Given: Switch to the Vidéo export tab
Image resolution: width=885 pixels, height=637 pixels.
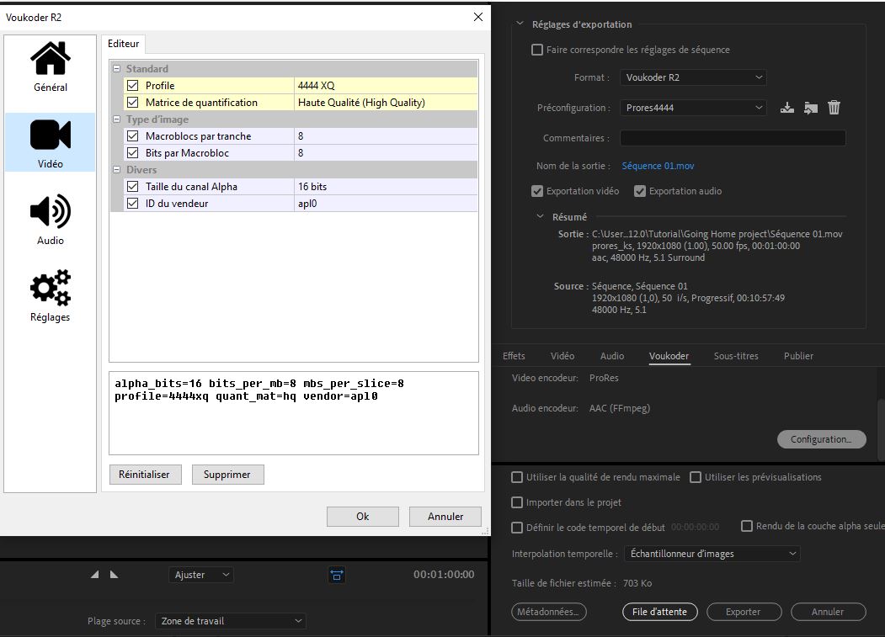Looking at the screenshot, I should (x=562, y=356).
